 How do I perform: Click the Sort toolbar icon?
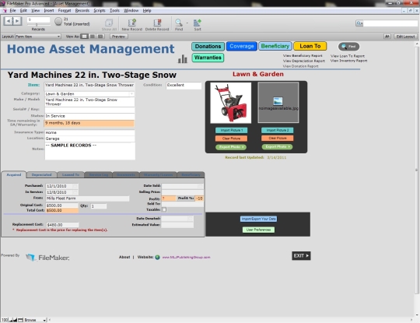pos(198,23)
